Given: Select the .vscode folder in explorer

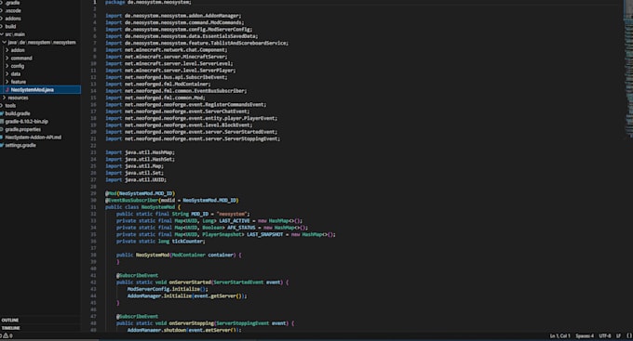Looking at the screenshot, I should (x=13, y=11).
